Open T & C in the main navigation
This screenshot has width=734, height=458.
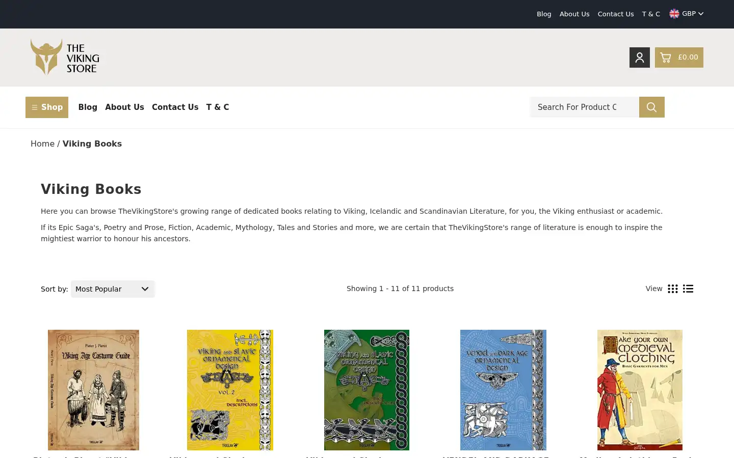pyautogui.click(x=218, y=107)
